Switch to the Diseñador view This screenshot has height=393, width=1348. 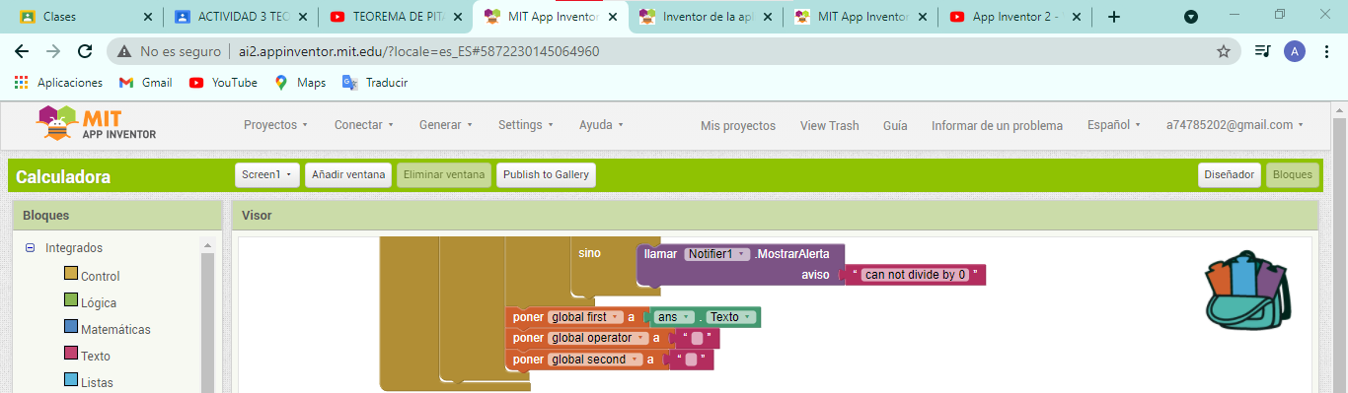click(1230, 175)
